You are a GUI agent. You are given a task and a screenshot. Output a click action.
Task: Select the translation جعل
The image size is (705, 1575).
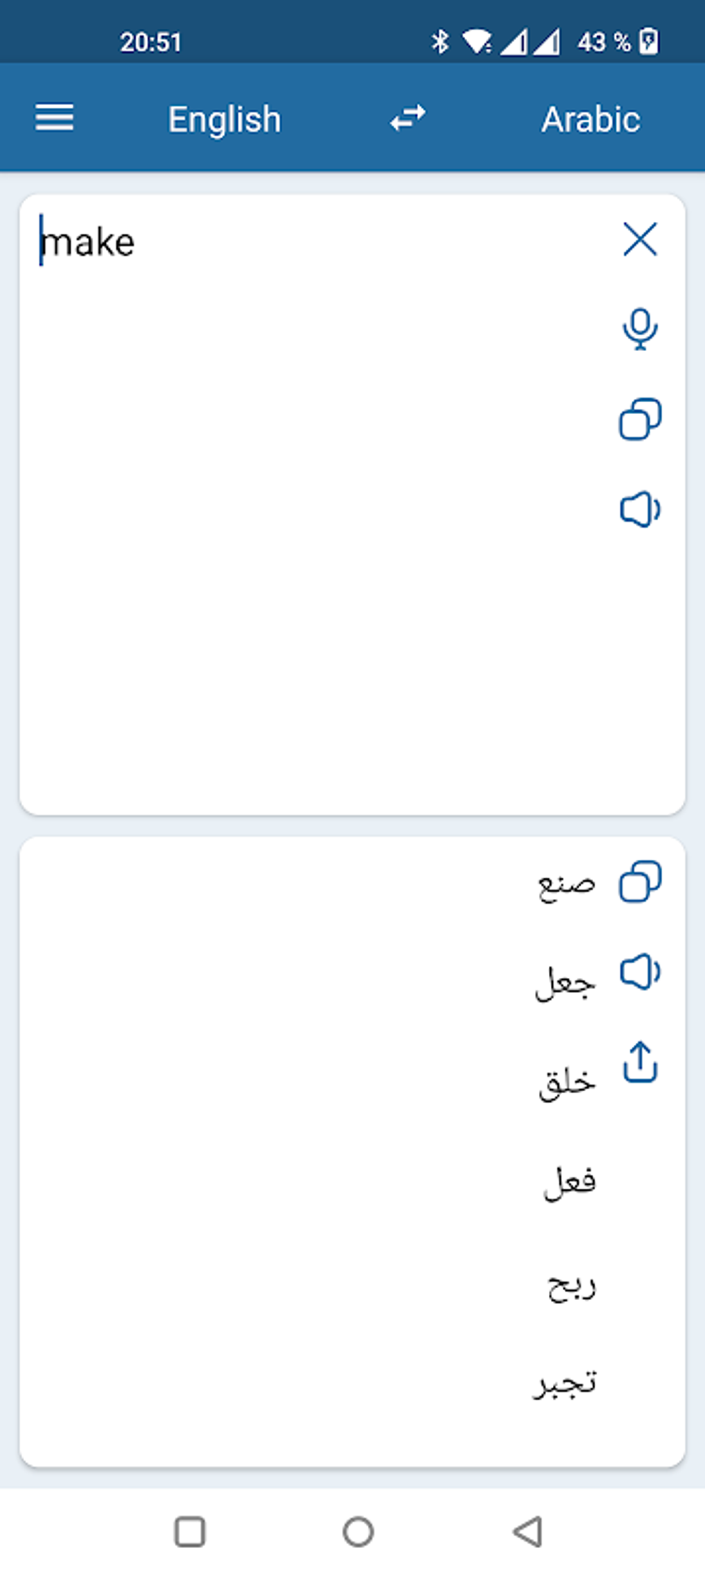[565, 983]
